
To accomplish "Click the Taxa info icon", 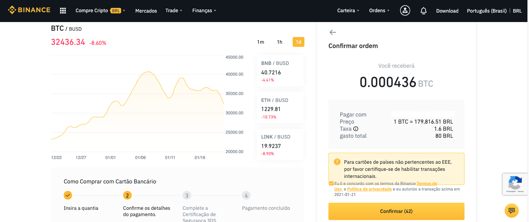I will [356, 129].
